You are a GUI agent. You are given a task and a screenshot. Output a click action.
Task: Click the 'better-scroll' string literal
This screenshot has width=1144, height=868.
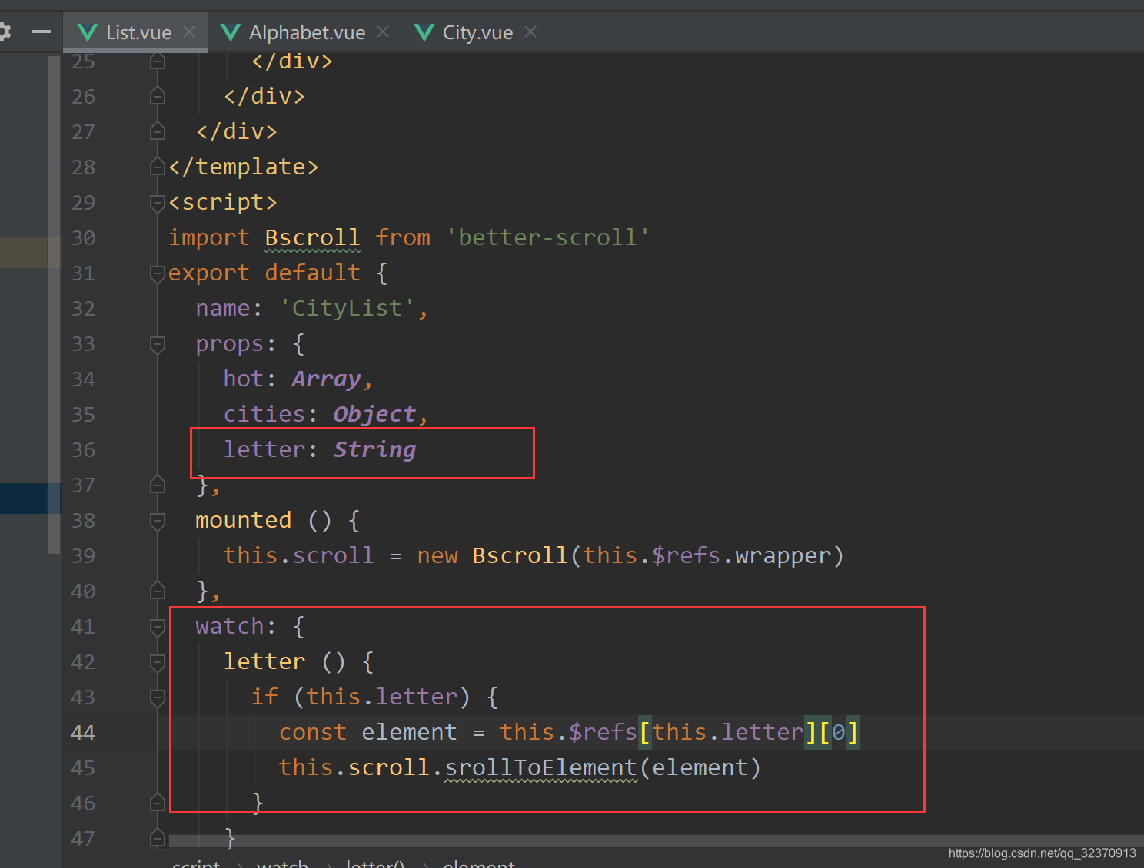coord(548,237)
